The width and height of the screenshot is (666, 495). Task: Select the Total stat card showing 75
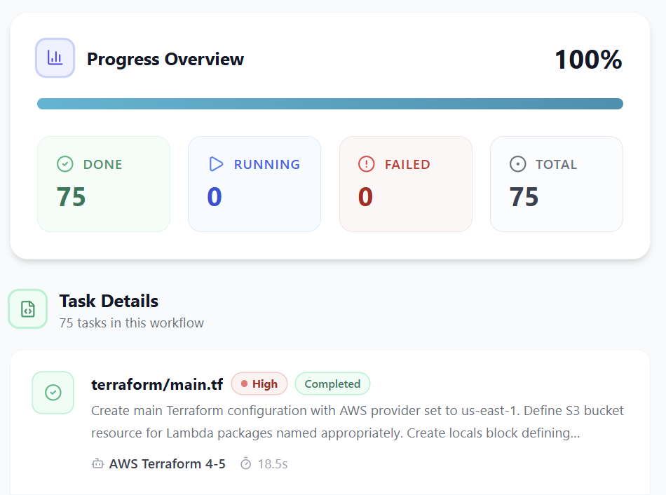(x=557, y=184)
